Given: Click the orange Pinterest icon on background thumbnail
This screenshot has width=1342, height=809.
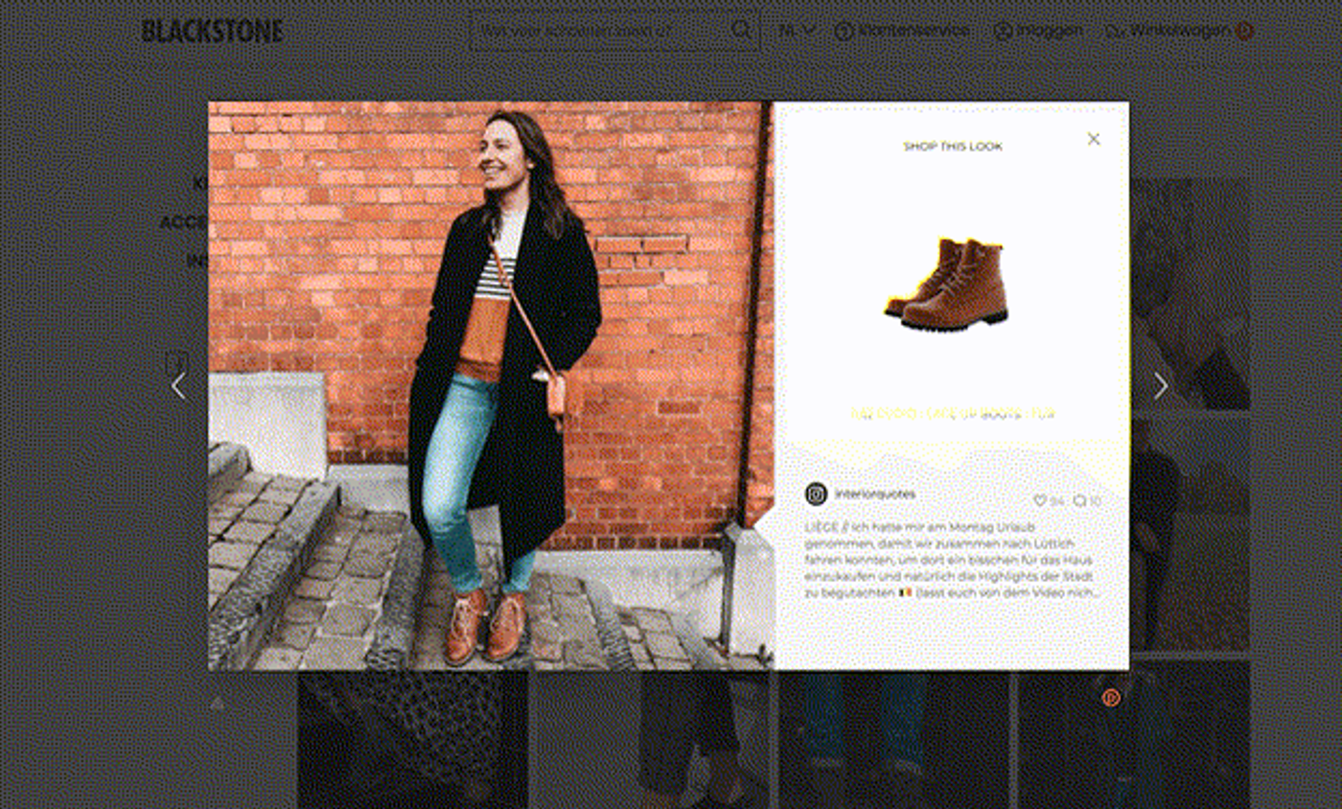Looking at the screenshot, I should tap(1111, 698).
